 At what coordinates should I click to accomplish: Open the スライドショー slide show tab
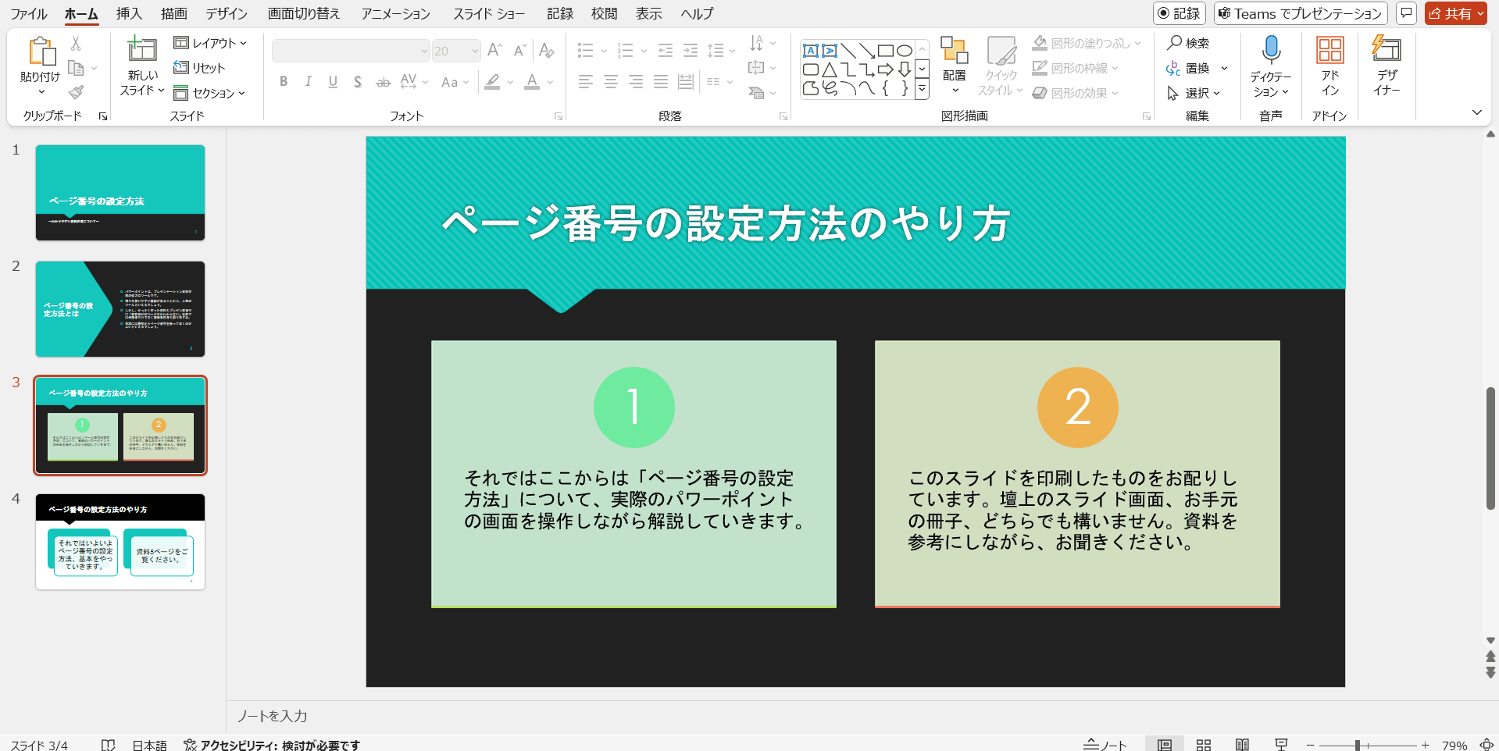coord(489,13)
